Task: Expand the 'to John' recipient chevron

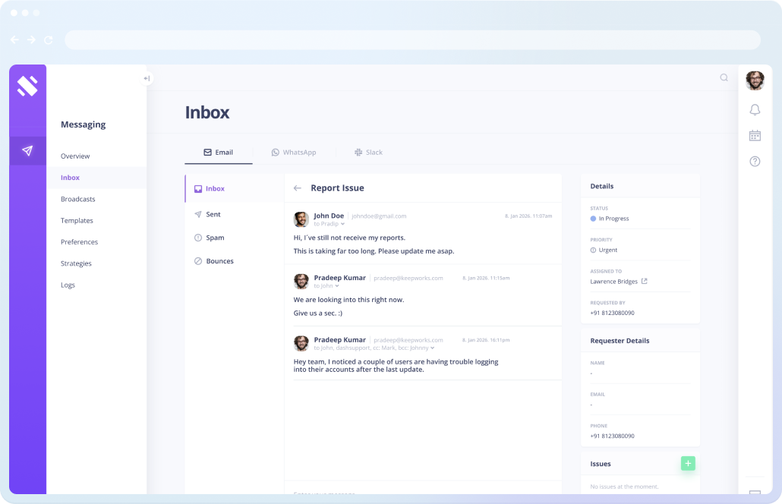Action: [x=337, y=286]
